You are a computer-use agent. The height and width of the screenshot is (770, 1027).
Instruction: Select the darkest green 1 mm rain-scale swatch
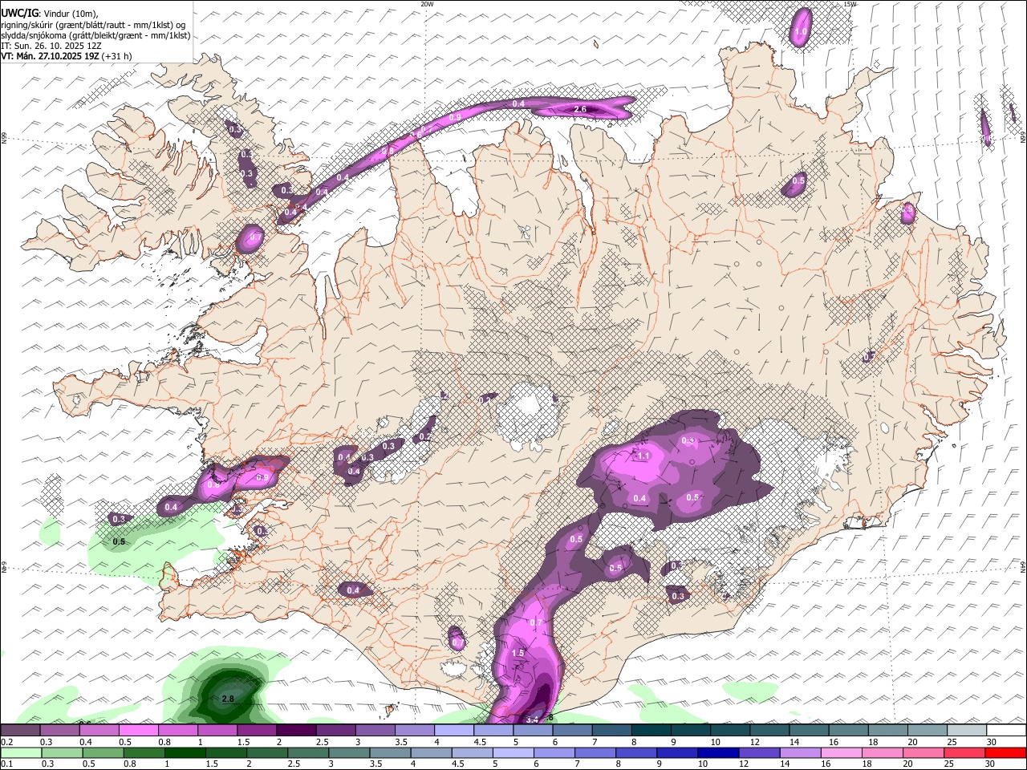coord(185,752)
